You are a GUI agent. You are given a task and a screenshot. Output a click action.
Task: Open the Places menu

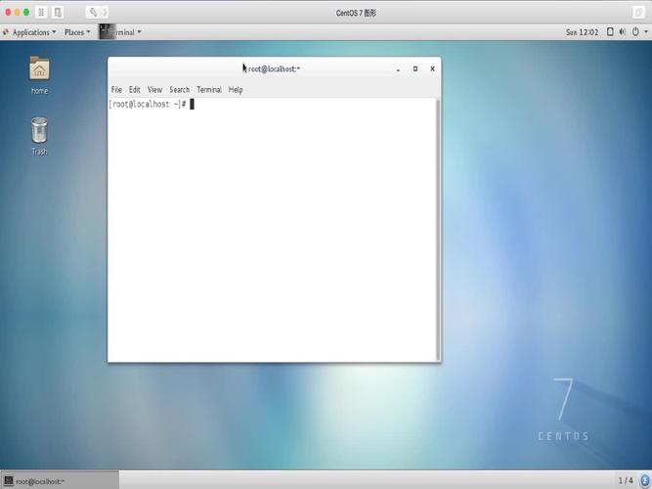77,32
